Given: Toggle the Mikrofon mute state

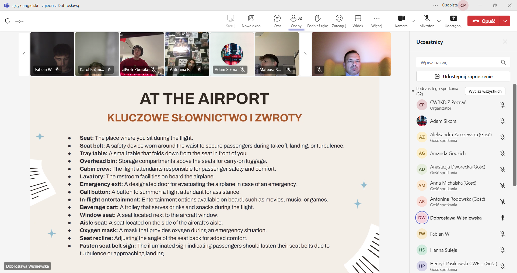Looking at the screenshot, I should click(x=427, y=21).
